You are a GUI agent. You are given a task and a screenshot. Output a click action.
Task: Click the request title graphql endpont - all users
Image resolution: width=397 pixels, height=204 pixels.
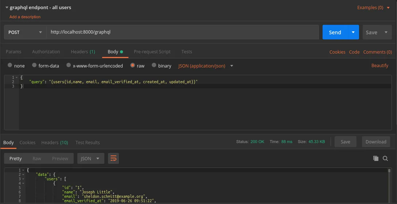pyautogui.click(x=40, y=8)
